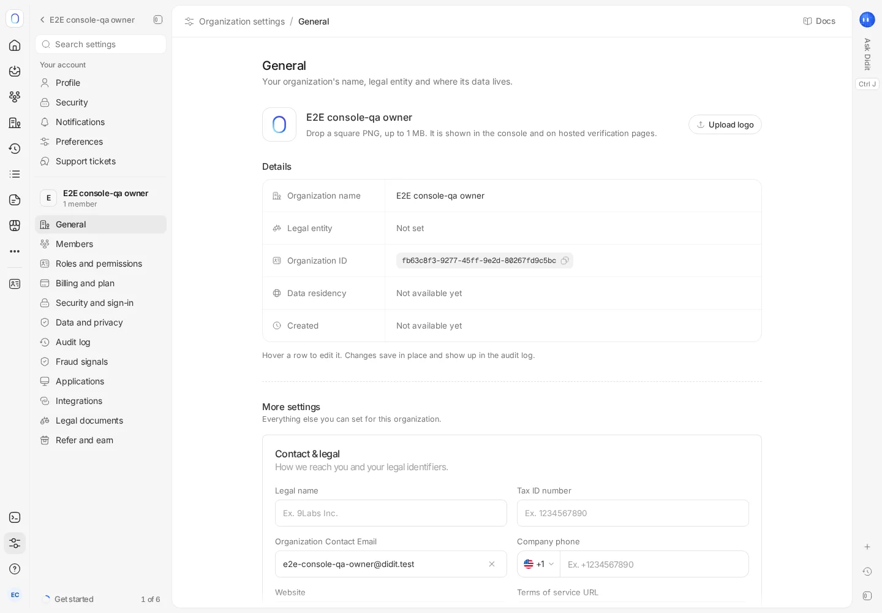The height and width of the screenshot is (613, 882).
Task: Open Billing and plan page
Action: point(100,283)
